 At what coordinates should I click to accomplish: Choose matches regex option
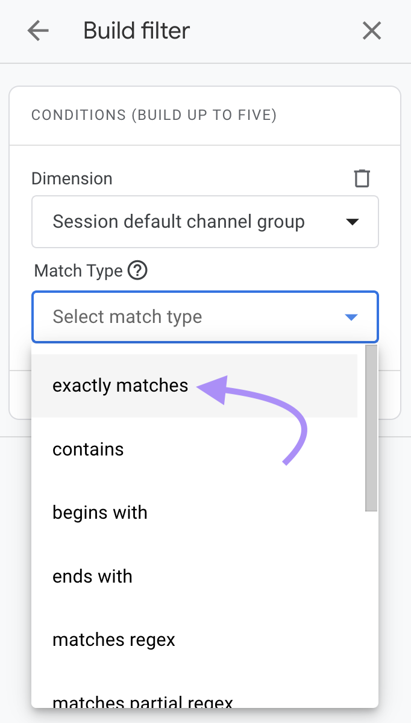pyautogui.click(x=113, y=640)
